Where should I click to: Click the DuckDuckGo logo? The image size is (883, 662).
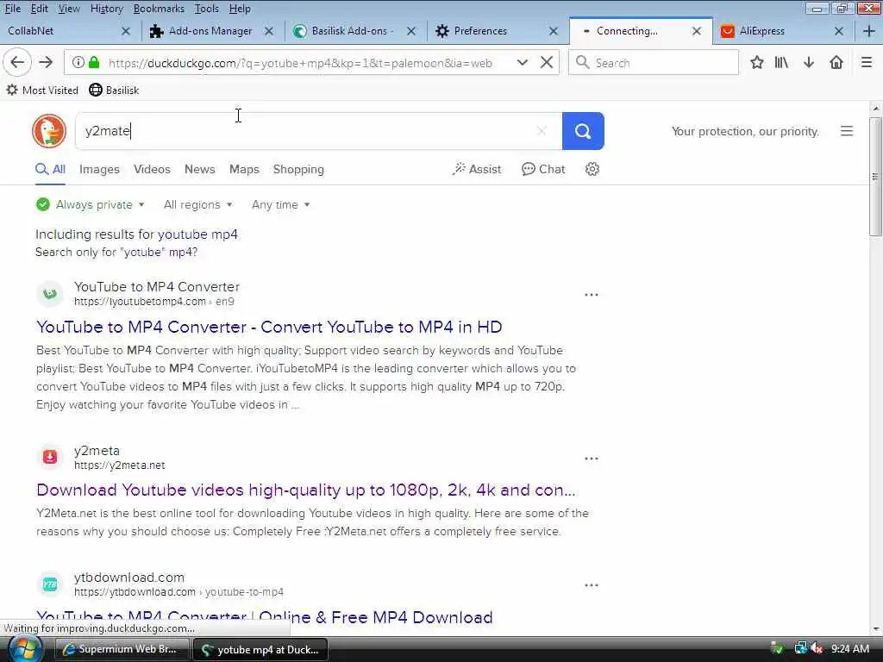click(x=49, y=131)
